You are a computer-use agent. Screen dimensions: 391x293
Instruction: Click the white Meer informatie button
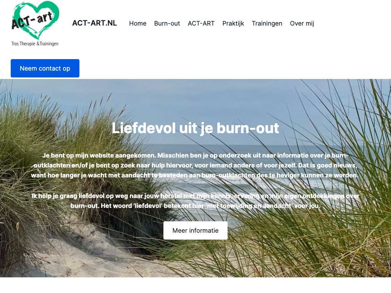[195, 230]
